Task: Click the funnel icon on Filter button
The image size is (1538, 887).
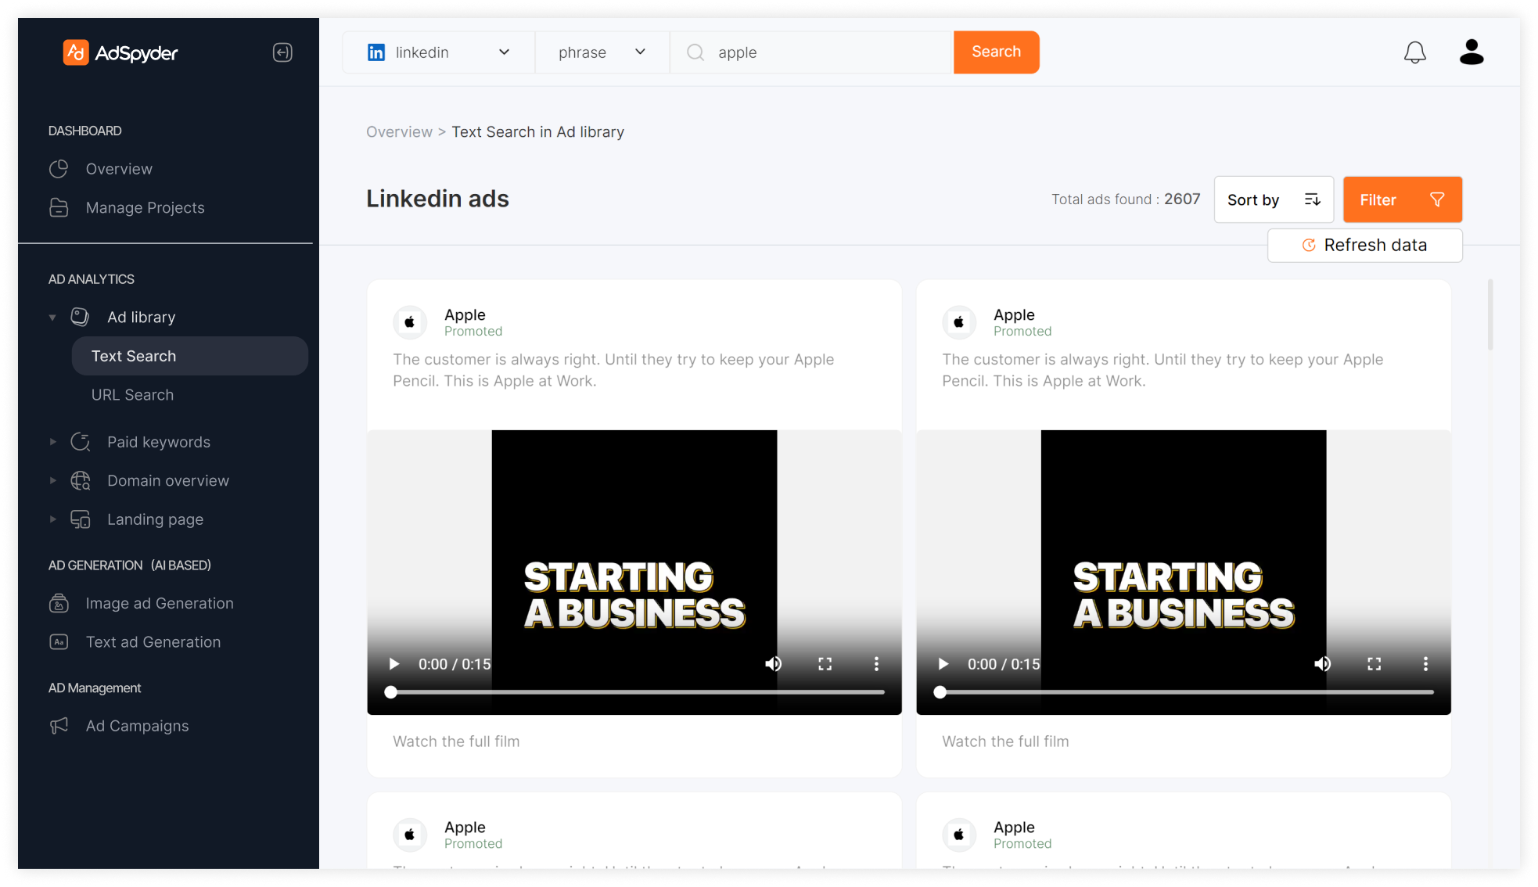Action: [1437, 199]
